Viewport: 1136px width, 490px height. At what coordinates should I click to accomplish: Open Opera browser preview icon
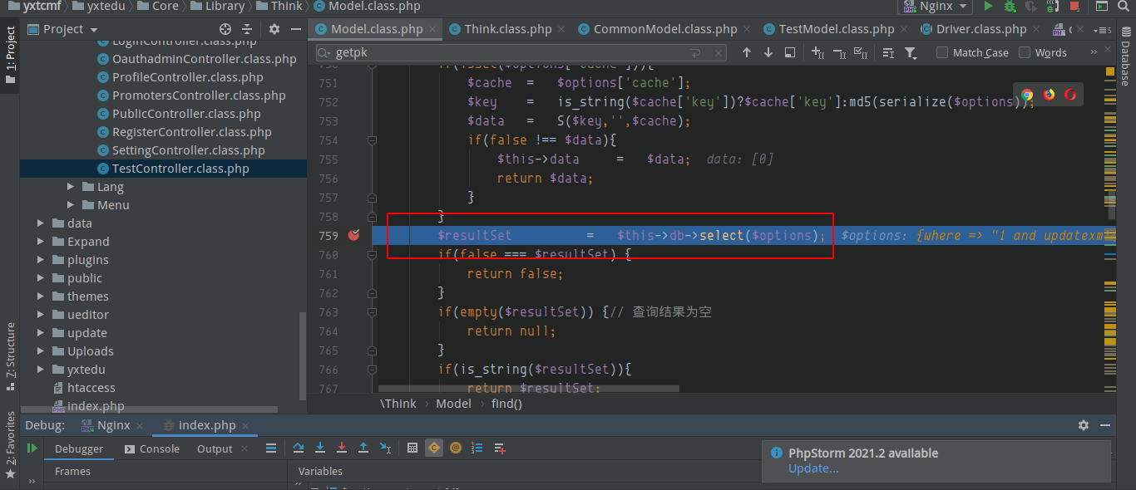1070,95
